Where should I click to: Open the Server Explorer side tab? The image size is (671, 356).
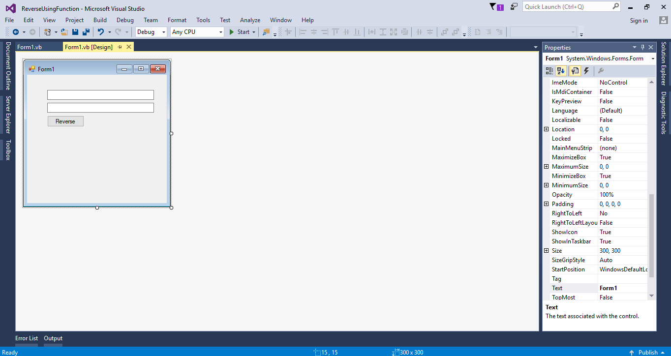tap(8, 115)
